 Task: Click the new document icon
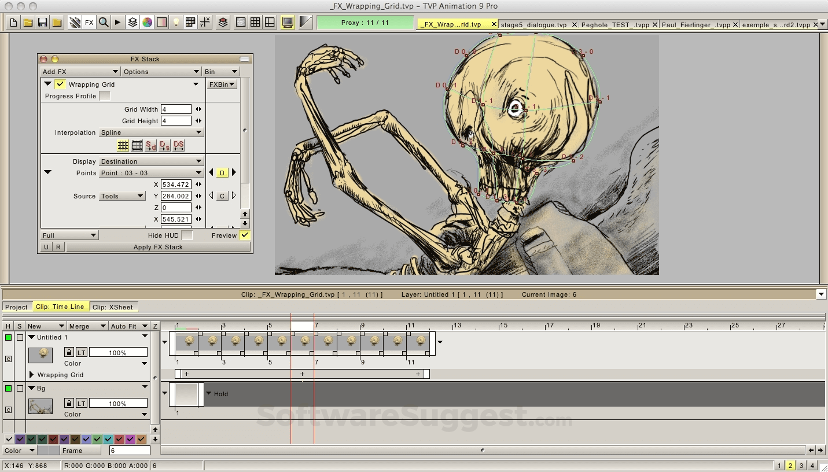(x=13, y=23)
